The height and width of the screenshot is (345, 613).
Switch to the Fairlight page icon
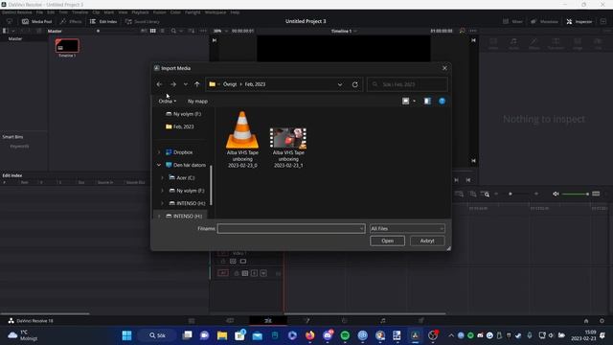pos(383,321)
